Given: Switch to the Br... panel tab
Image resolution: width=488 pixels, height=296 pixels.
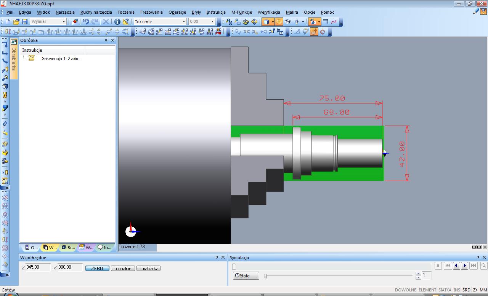Looking at the screenshot, I should pos(68,247).
